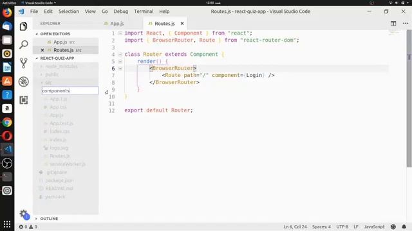Image resolution: width=412 pixels, height=231 pixels.
Task: Open the Extensions view icon
Action: click(23, 100)
